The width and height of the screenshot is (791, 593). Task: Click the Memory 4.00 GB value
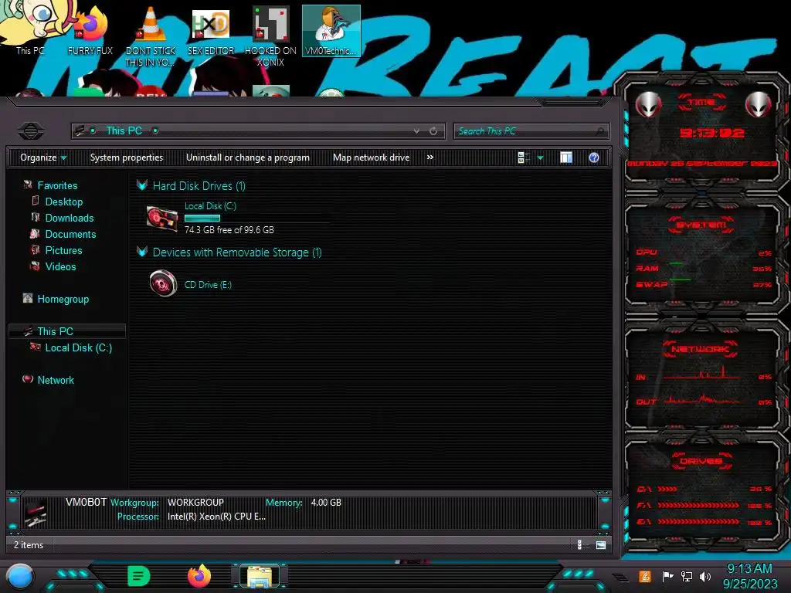point(326,503)
